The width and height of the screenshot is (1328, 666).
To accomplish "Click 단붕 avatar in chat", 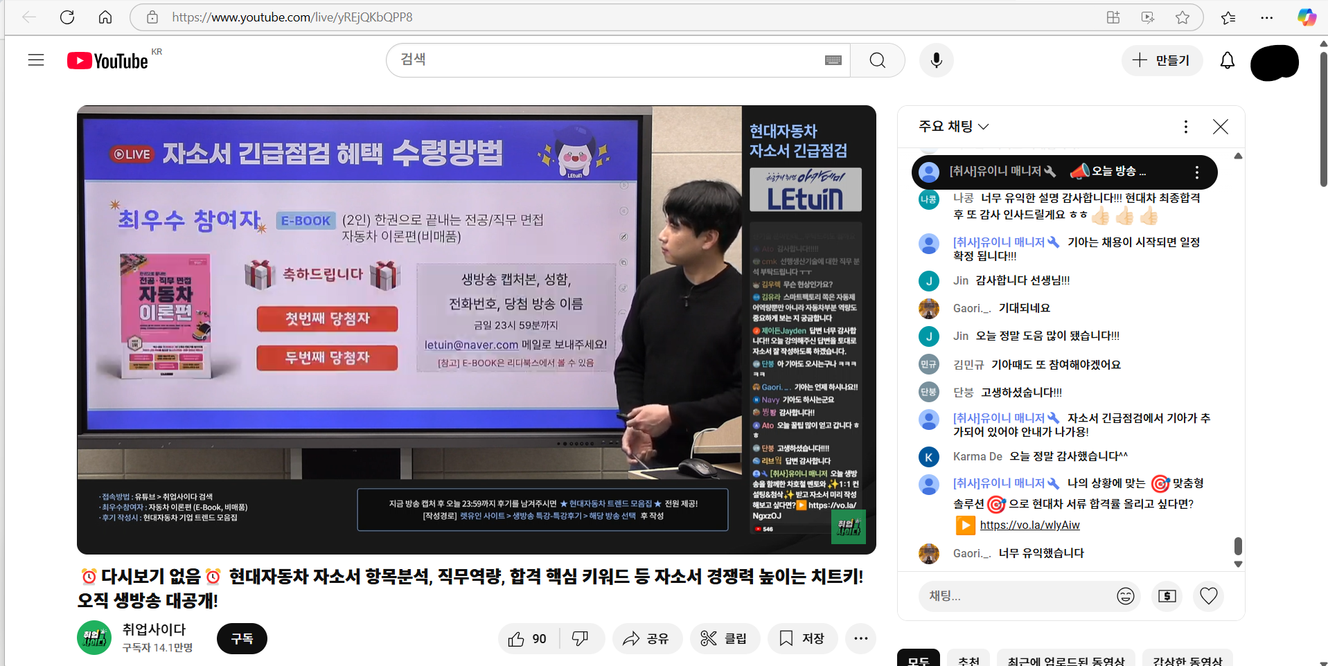I will 929,392.
